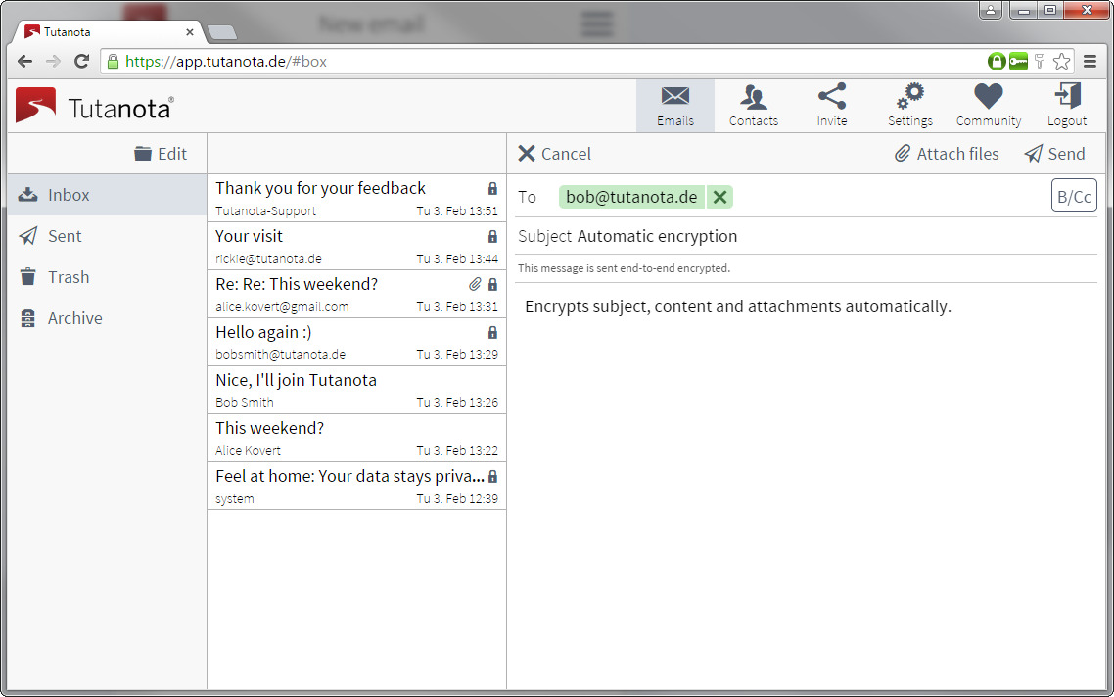1114x697 pixels.
Task: Open "Feel at home: Your data stays priva..." email
Action: 356,486
